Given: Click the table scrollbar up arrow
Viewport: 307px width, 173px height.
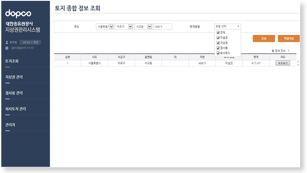Looking at the screenshot, I should 298,62.
